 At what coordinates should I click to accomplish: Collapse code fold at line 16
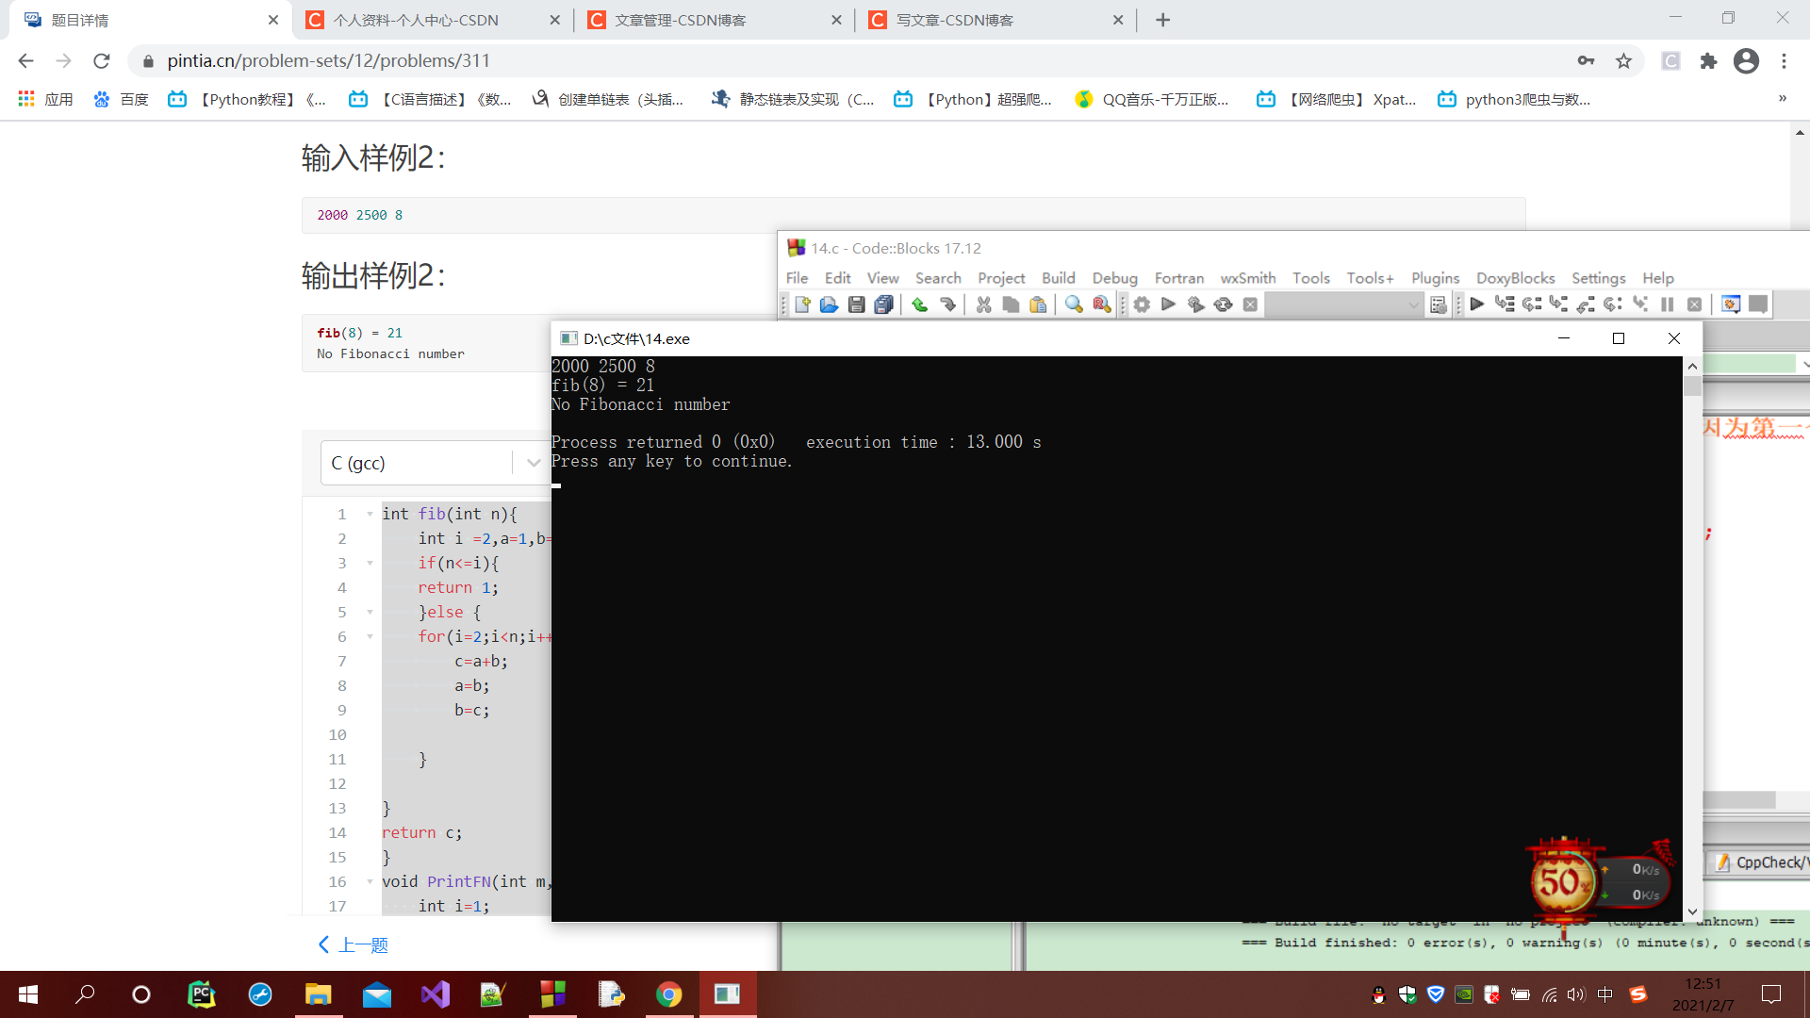pyautogui.click(x=370, y=882)
